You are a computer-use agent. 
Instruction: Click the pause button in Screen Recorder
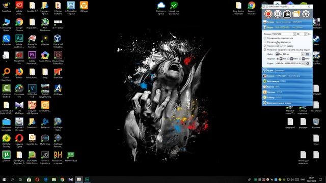tap(278, 14)
